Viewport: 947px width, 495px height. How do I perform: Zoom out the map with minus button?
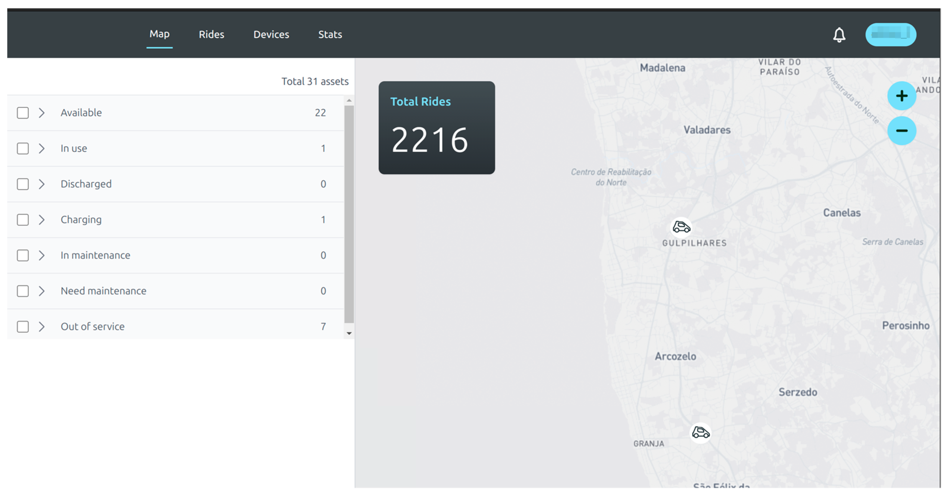click(901, 131)
